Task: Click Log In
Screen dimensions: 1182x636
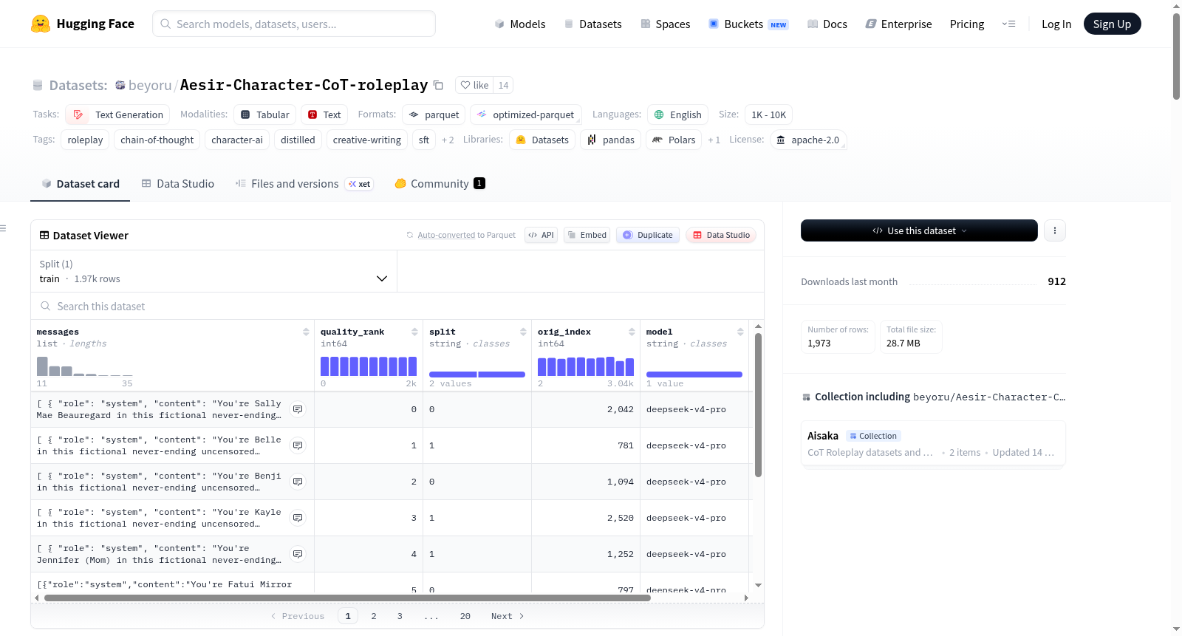Action: coord(1056,24)
